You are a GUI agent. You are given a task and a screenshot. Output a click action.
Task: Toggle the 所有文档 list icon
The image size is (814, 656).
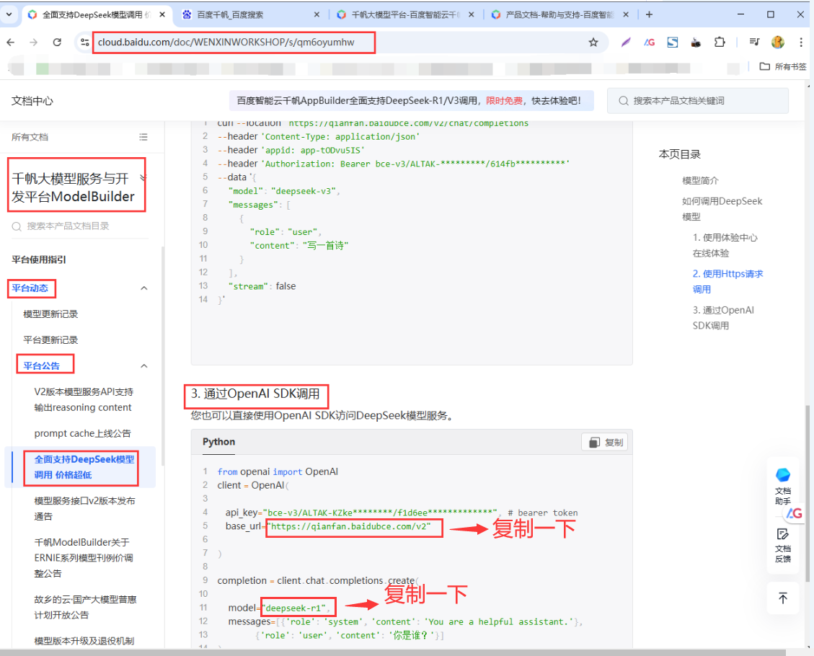point(143,137)
